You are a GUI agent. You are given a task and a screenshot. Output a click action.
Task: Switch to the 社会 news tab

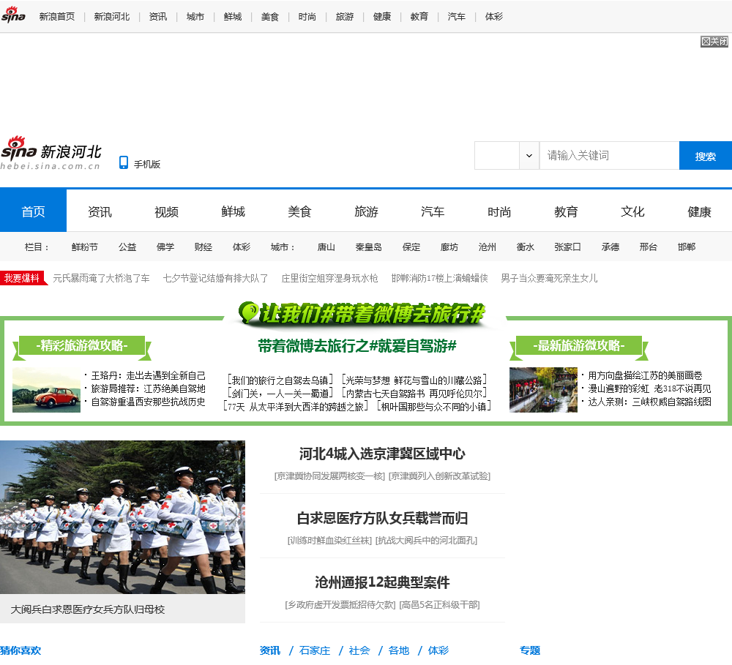pyautogui.click(x=359, y=650)
